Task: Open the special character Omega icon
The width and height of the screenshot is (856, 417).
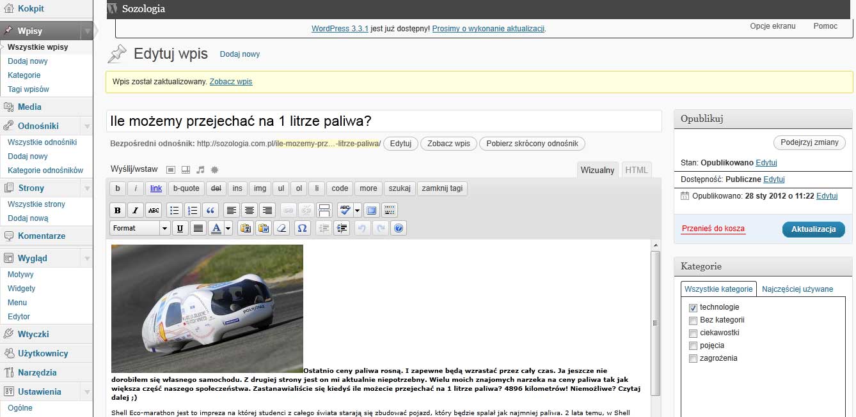Action: click(303, 228)
